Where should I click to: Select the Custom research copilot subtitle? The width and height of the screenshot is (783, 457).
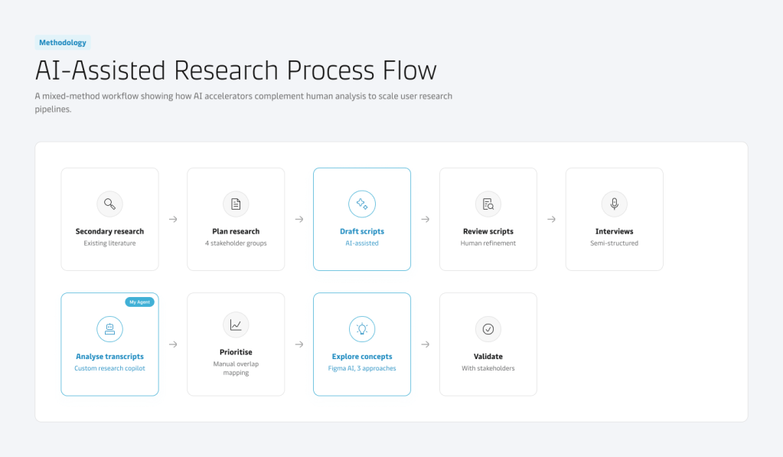point(110,368)
